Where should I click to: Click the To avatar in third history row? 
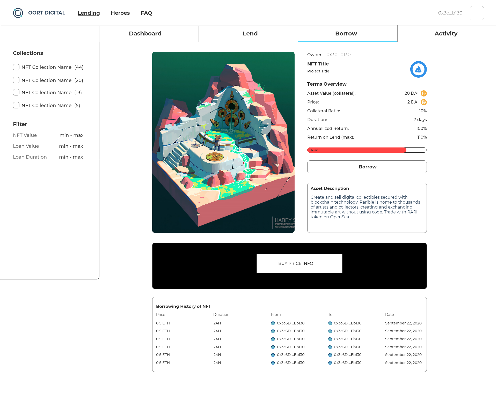(x=330, y=339)
